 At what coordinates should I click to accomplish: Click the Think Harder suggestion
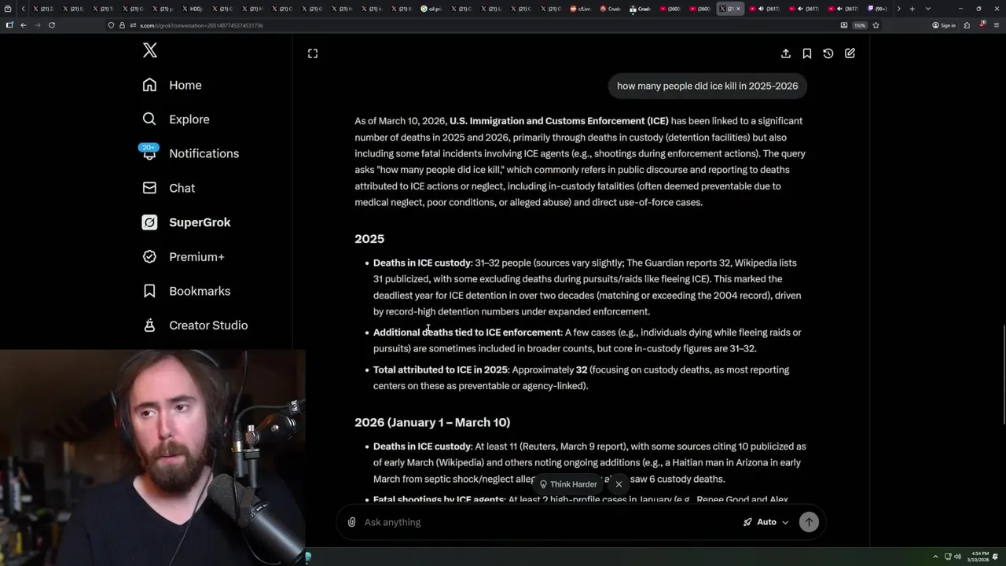click(x=567, y=484)
